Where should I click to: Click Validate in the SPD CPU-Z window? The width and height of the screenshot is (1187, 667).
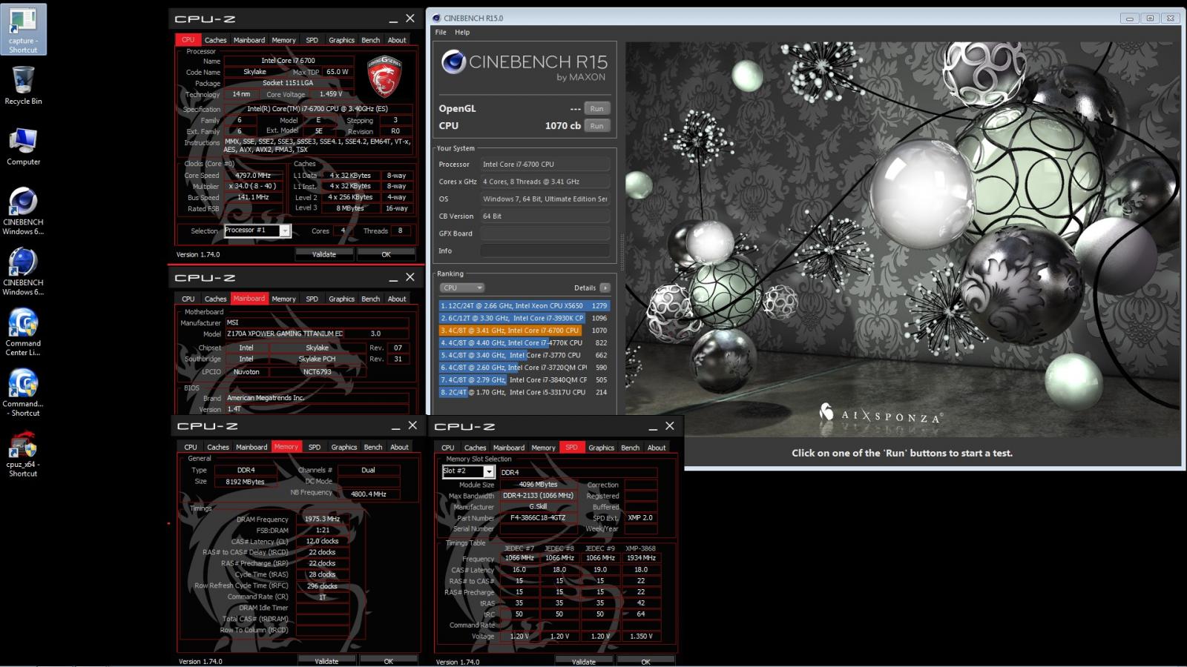click(584, 662)
